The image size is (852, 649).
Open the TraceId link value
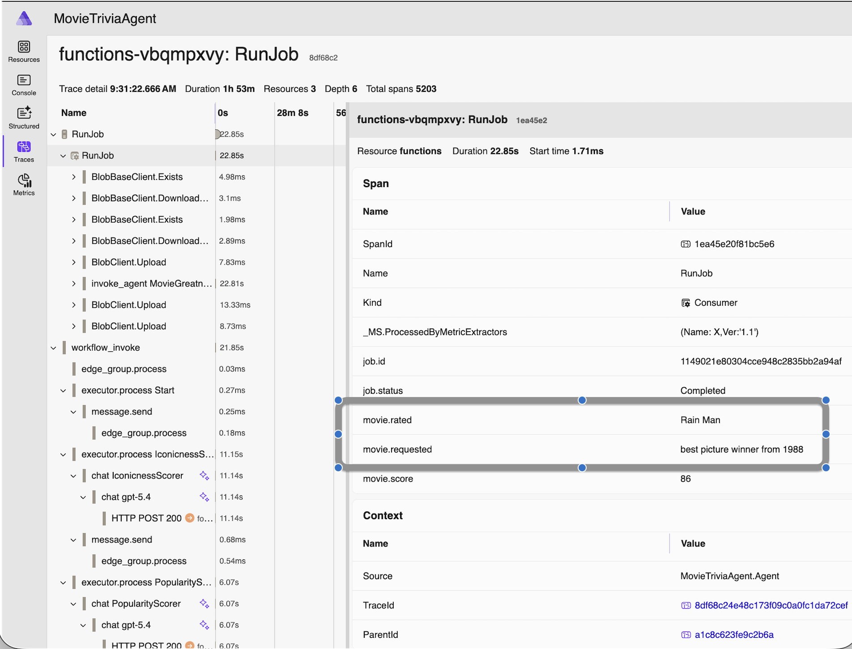[771, 605]
